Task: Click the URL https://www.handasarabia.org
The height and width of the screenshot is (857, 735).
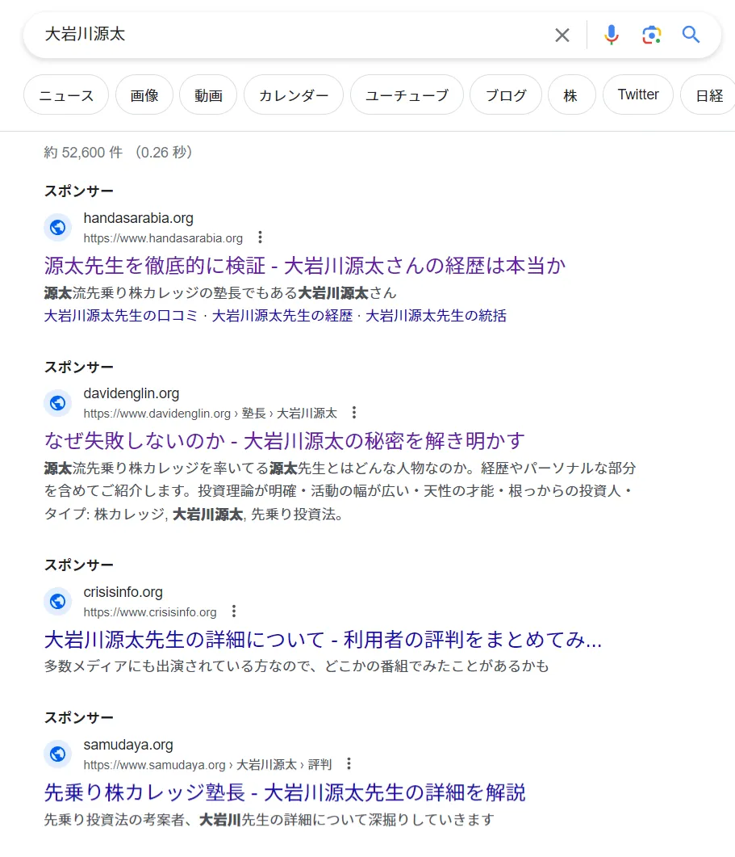Action: click(163, 238)
